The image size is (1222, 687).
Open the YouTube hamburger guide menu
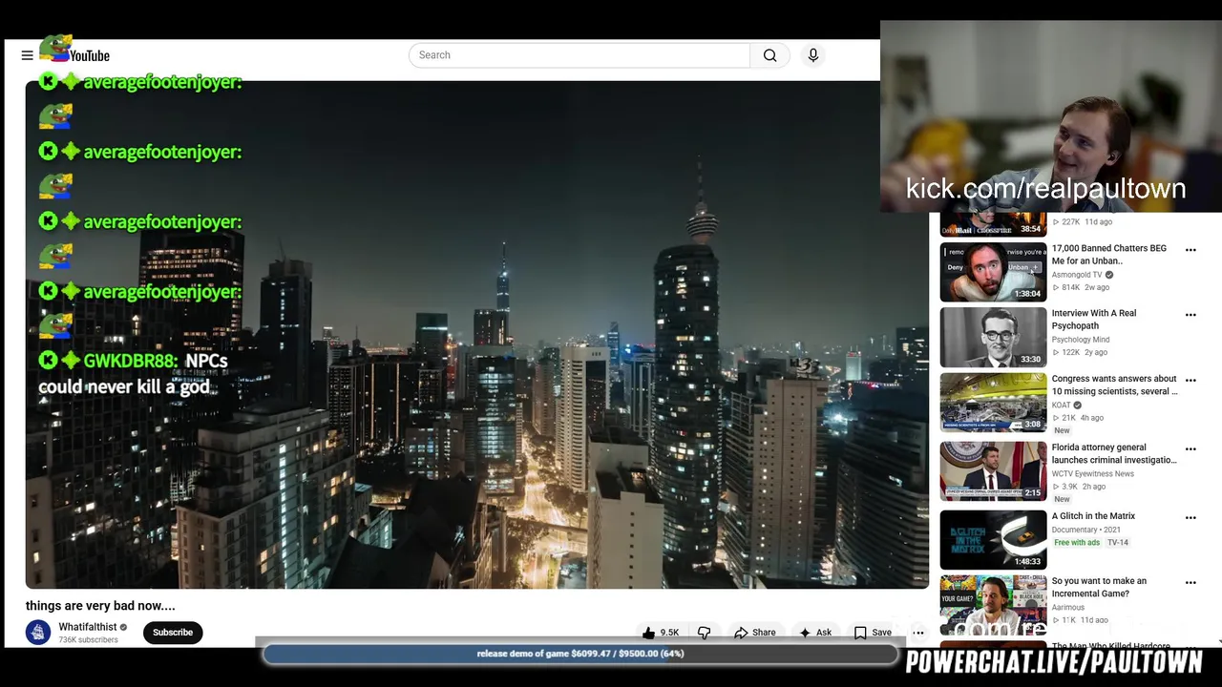tap(27, 55)
